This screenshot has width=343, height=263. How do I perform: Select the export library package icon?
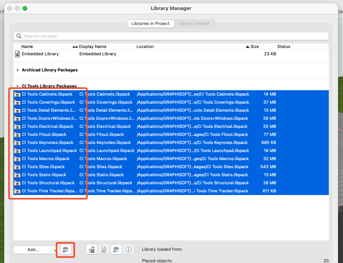point(103,249)
